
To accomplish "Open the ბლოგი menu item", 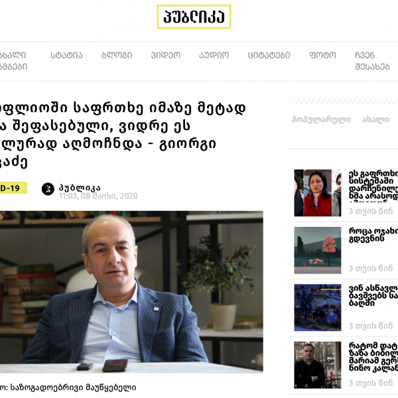I will tap(117, 55).
